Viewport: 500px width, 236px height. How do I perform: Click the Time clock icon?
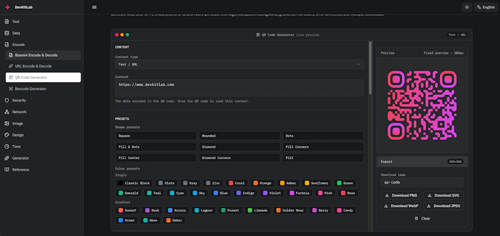click(x=7, y=147)
